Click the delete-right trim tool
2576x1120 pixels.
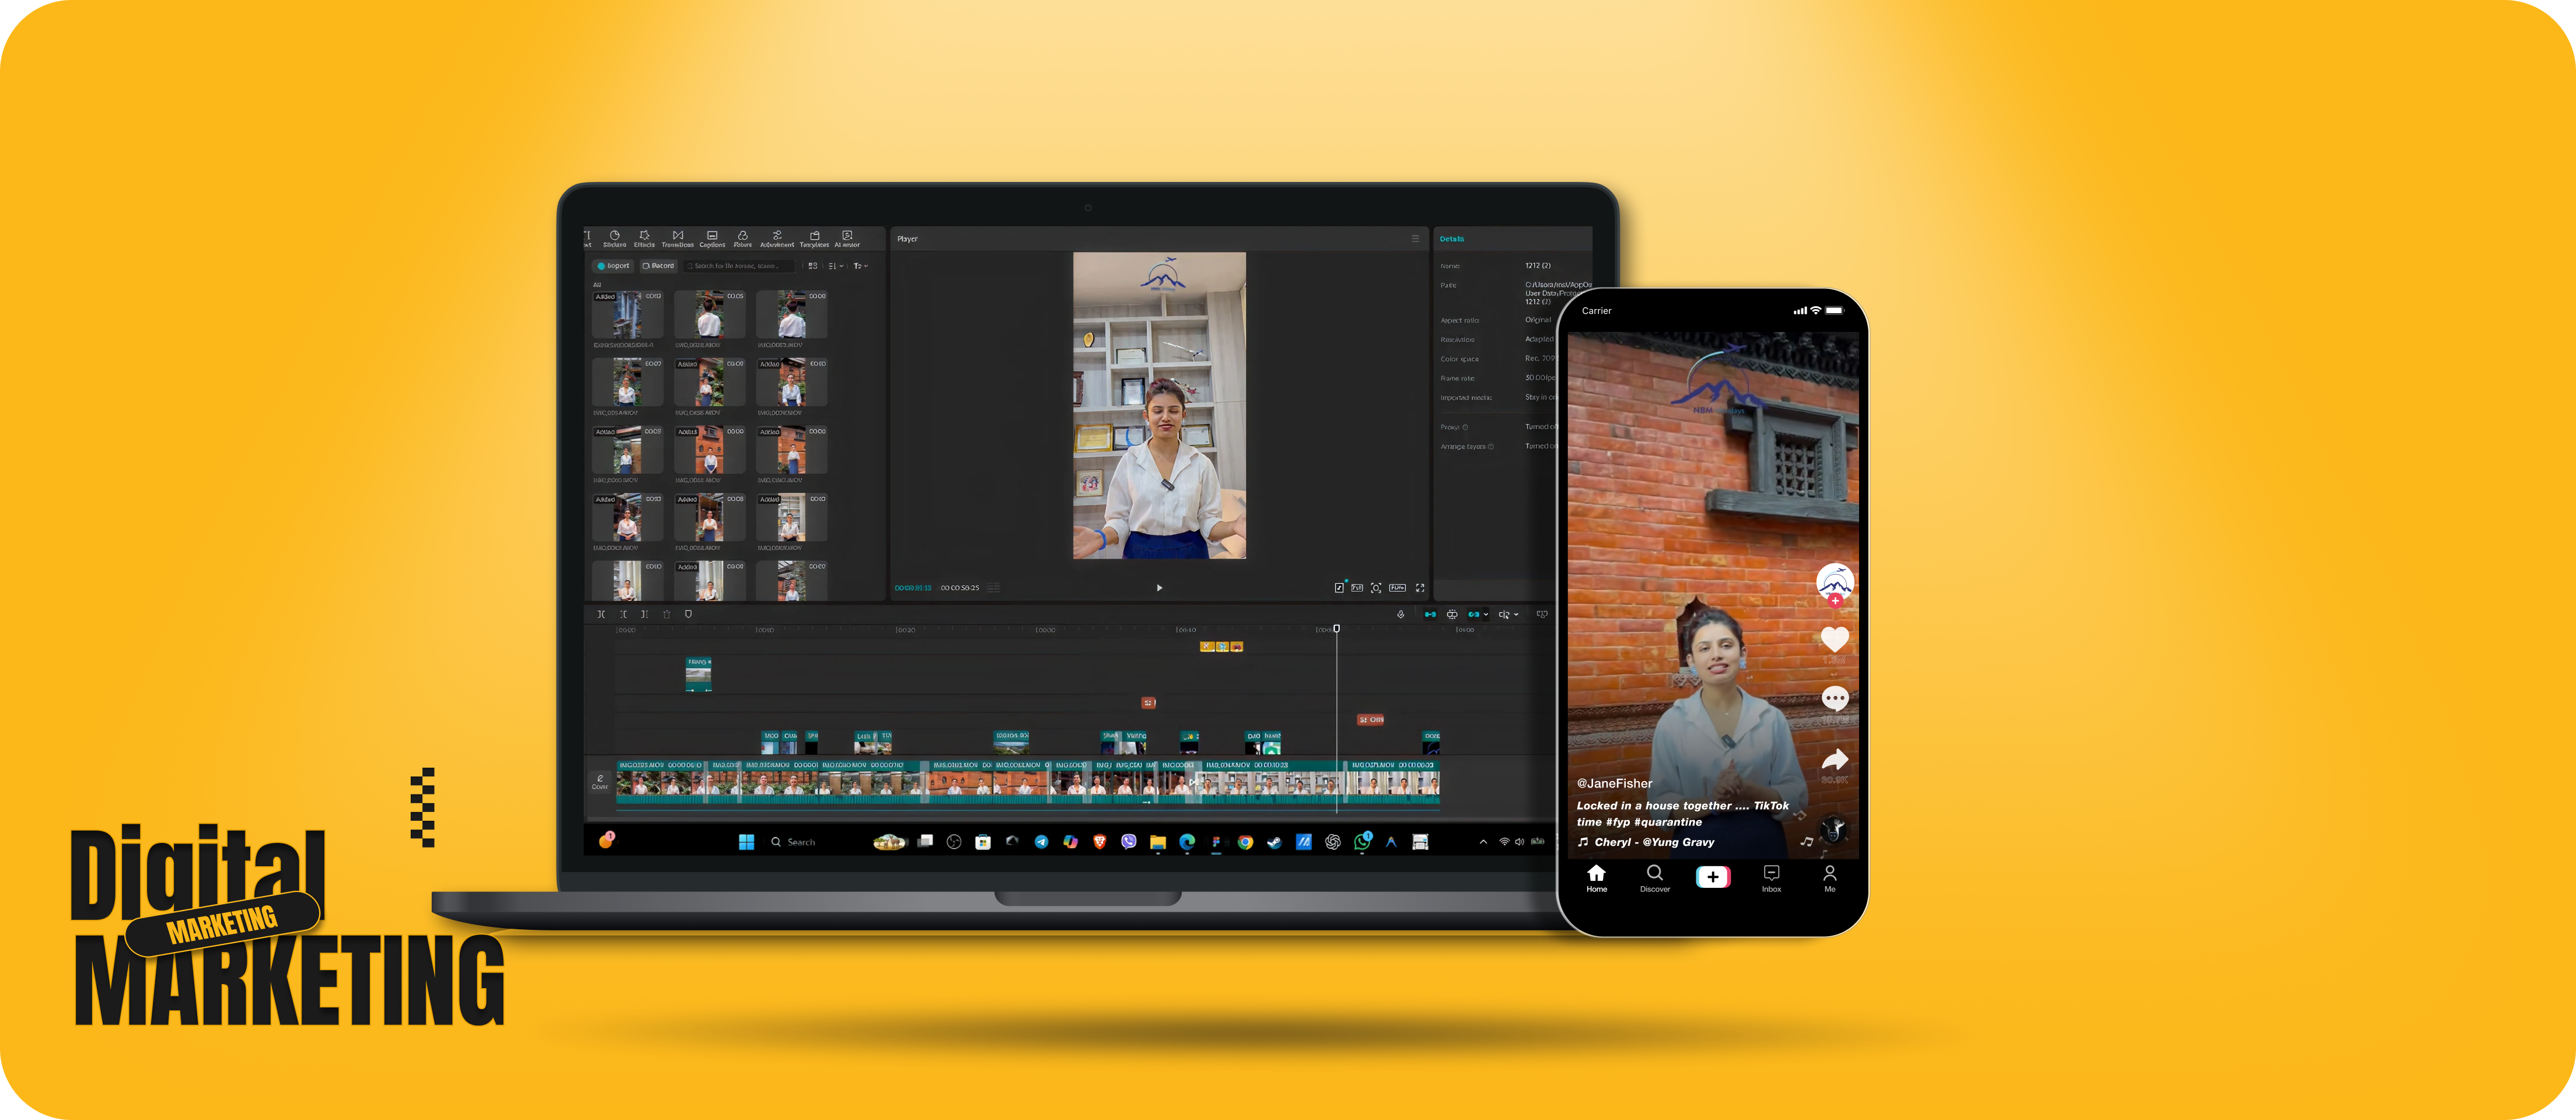(x=645, y=614)
